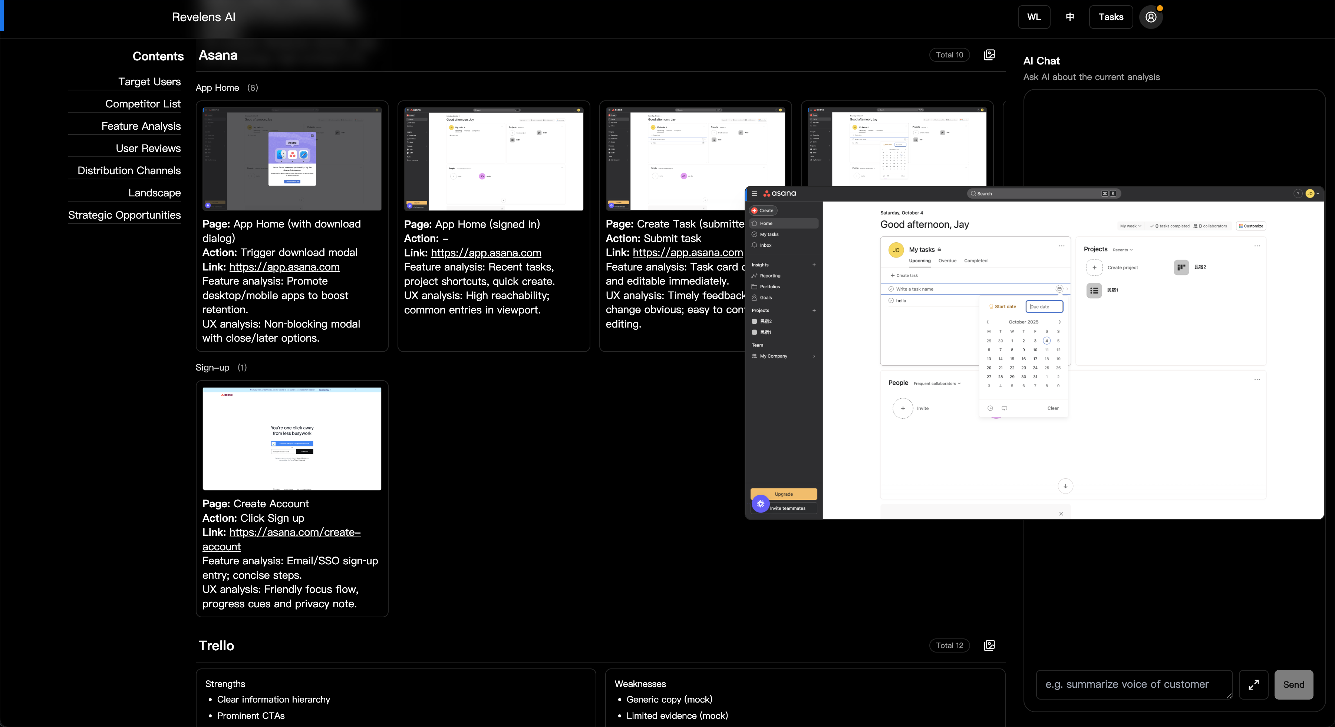The height and width of the screenshot is (727, 1335).
Task: Toggle the checkbox on the empty task row
Action: click(x=891, y=289)
